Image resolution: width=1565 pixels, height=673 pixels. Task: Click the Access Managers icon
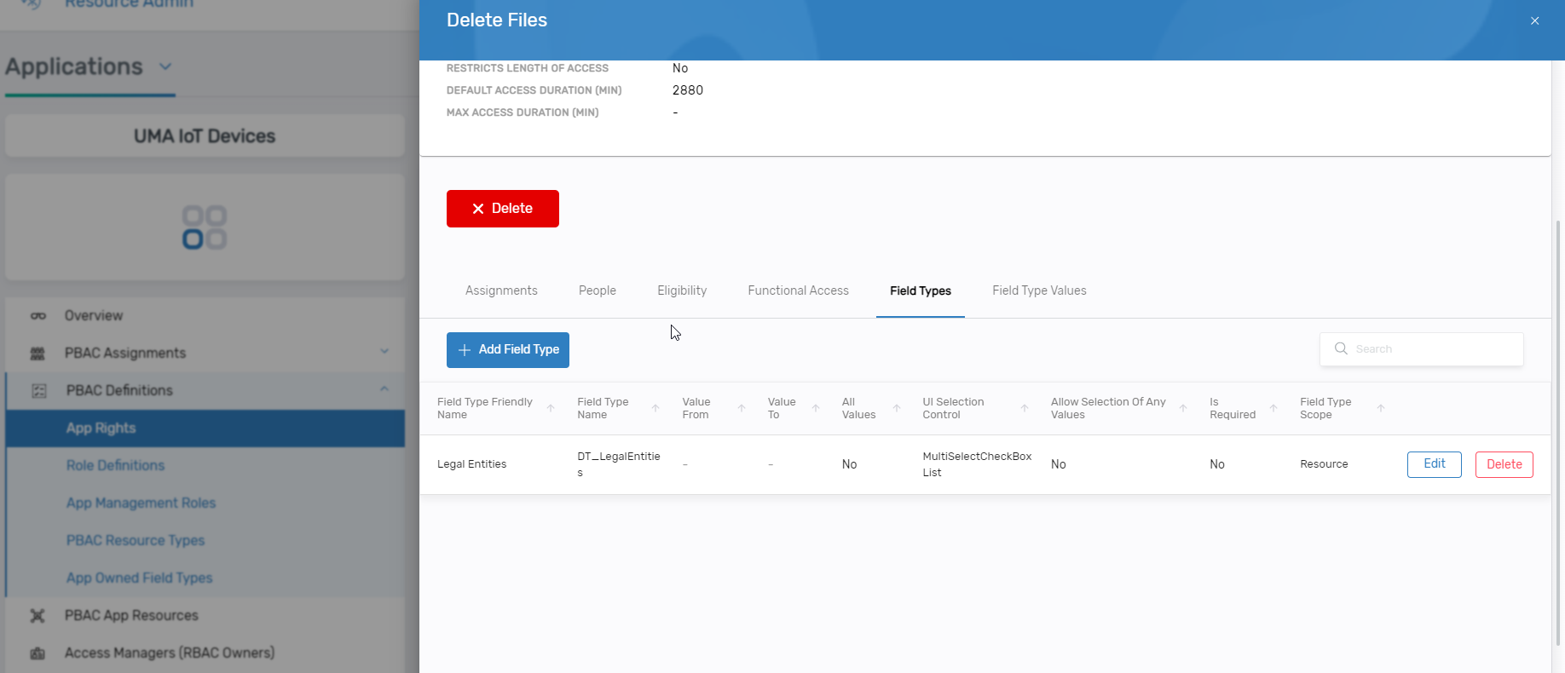tap(38, 653)
